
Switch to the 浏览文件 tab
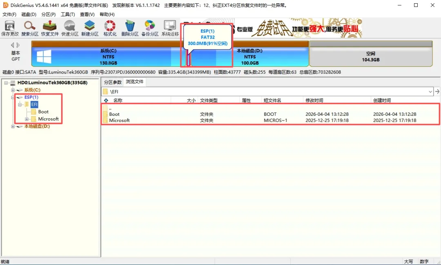(134, 82)
